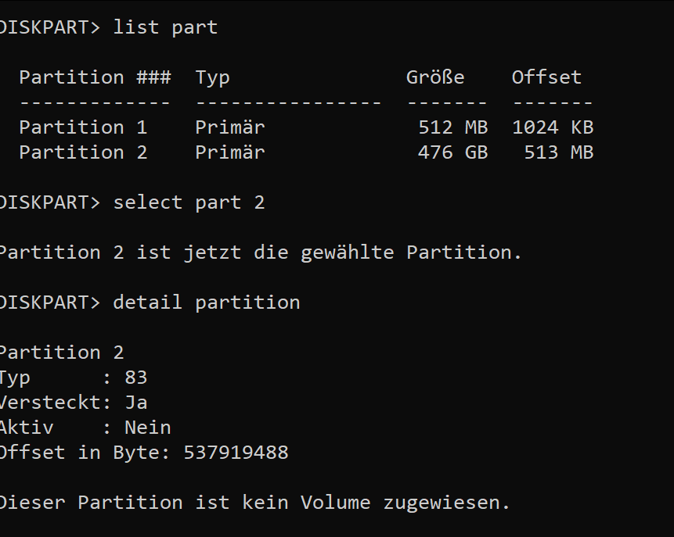Click 'Partition 1' in the table row
674x537 pixels.
coord(83,127)
